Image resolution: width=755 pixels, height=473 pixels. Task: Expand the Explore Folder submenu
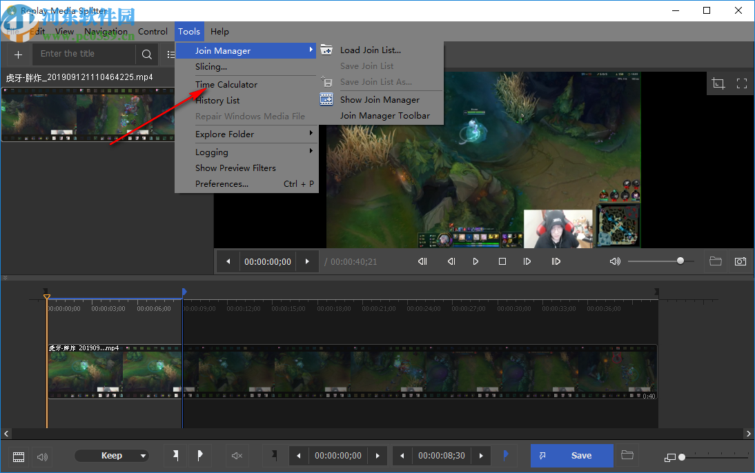pos(224,134)
